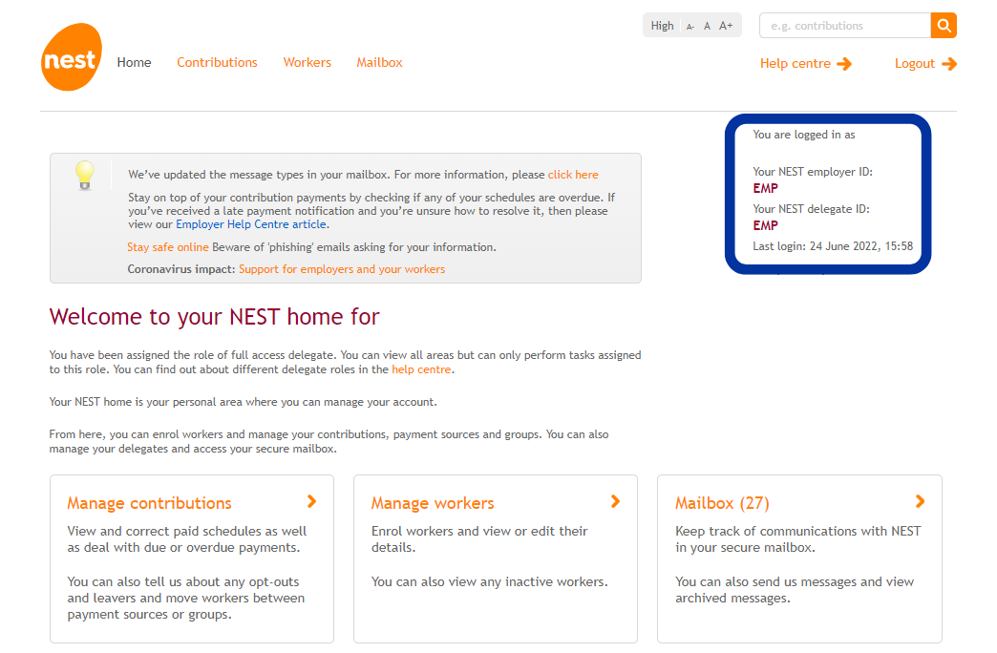This screenshot has height=653, width=997.
Task: Open the Stay safe online link
Action: pos(168,247)
